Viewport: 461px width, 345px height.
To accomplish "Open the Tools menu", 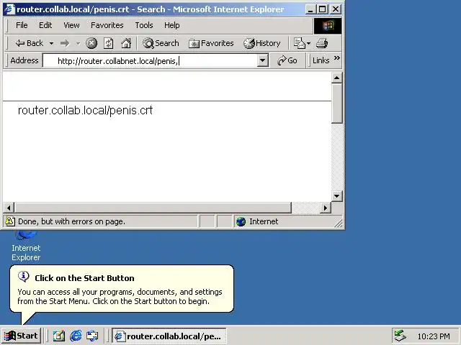I will pyautogui.click(x=144, y=25).
